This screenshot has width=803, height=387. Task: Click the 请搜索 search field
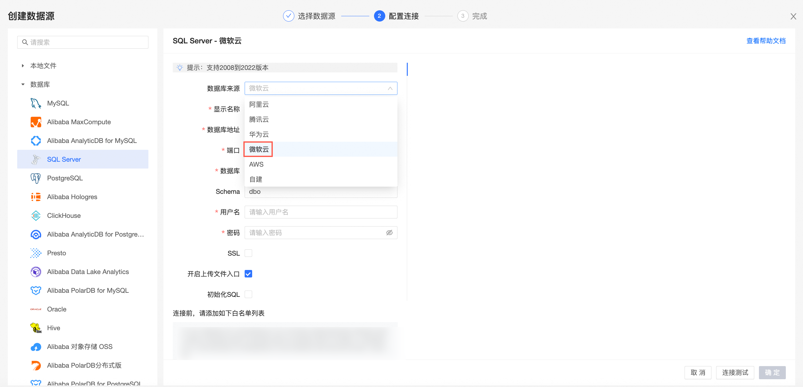coord(83,42)
